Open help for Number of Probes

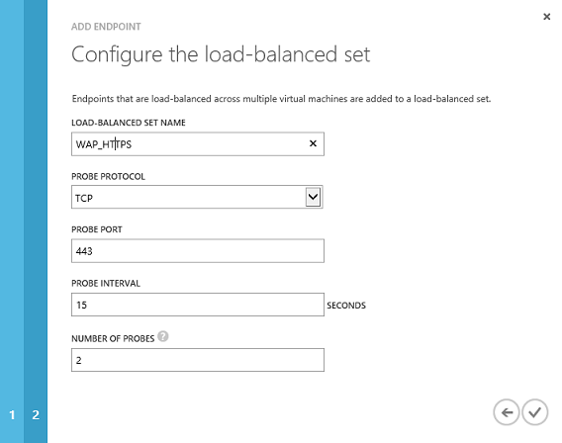163,336
